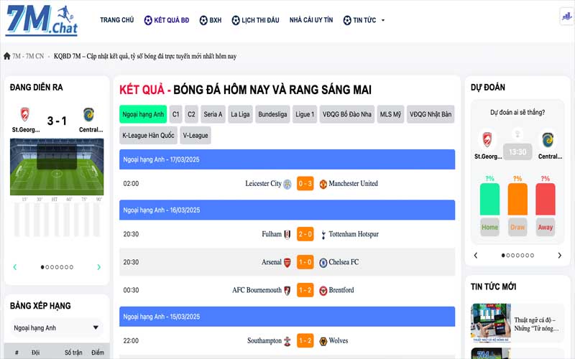
Task: Click the AFC Bournemouth crest icon
Action: 287,291
